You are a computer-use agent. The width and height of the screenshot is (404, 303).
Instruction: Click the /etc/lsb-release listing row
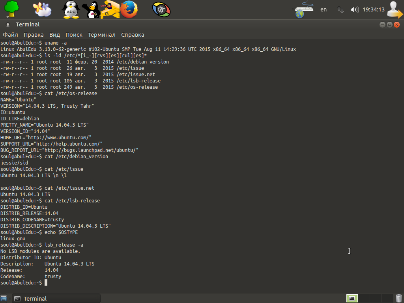coord(80,80)
